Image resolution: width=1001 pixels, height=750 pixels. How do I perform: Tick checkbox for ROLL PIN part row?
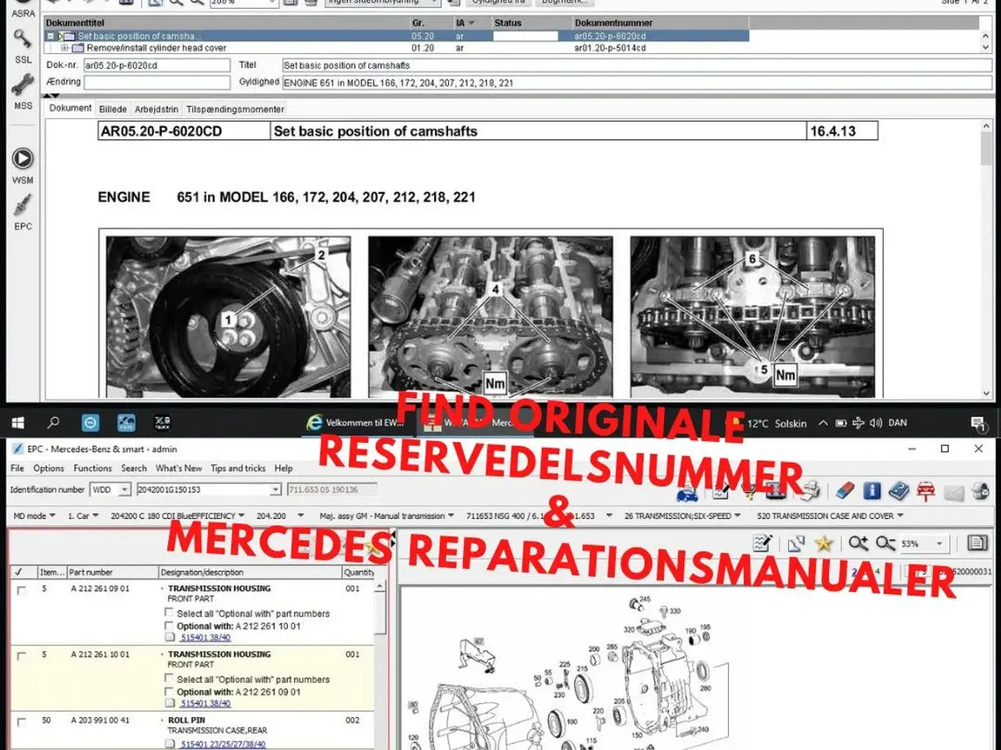(21, 721)
